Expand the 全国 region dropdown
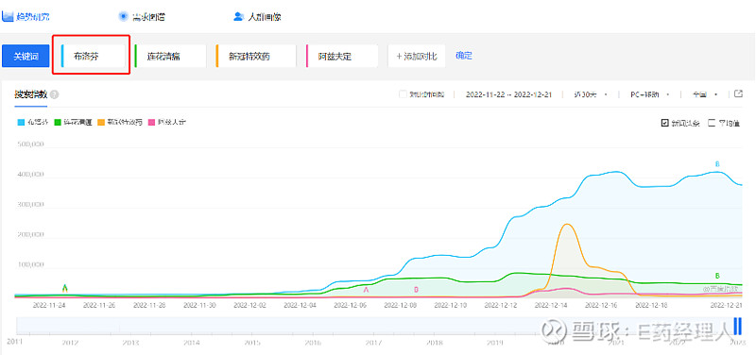Screen dimensions: 756x355 705,94
